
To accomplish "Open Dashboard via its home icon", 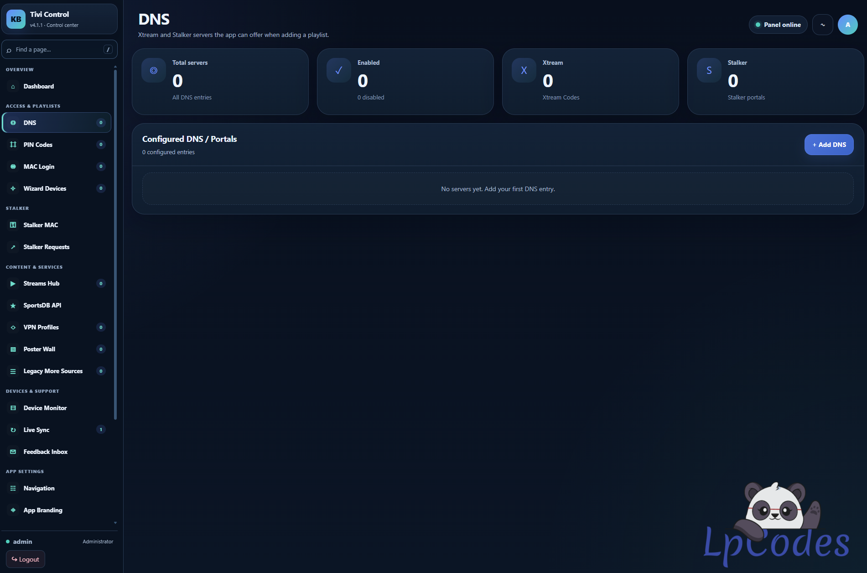I will [x=13, y=86].
